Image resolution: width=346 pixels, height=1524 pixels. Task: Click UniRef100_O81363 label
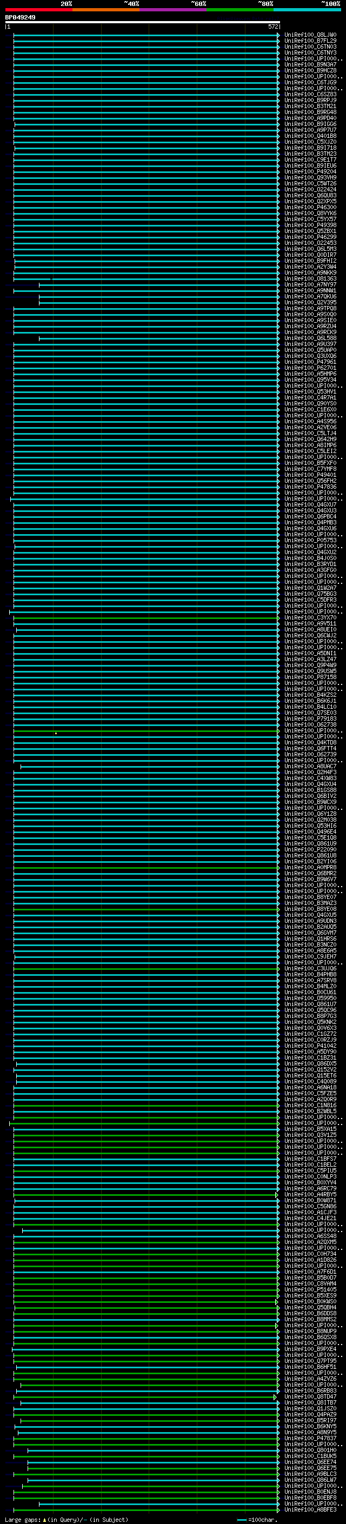[310, 278]
